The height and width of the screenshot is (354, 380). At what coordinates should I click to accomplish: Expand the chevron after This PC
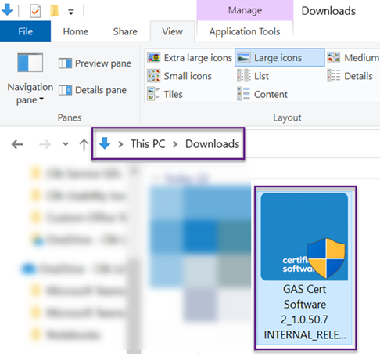(x=175, y=144)
